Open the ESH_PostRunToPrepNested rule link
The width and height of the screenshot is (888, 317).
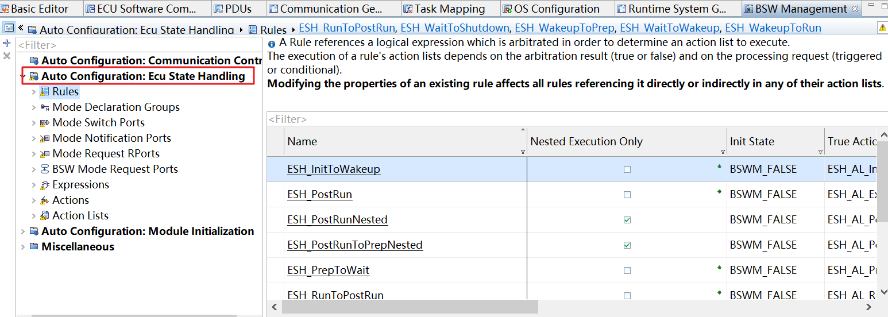coord(354,245)
